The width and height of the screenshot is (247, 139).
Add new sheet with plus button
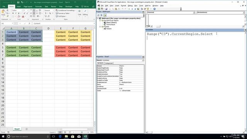27,129
